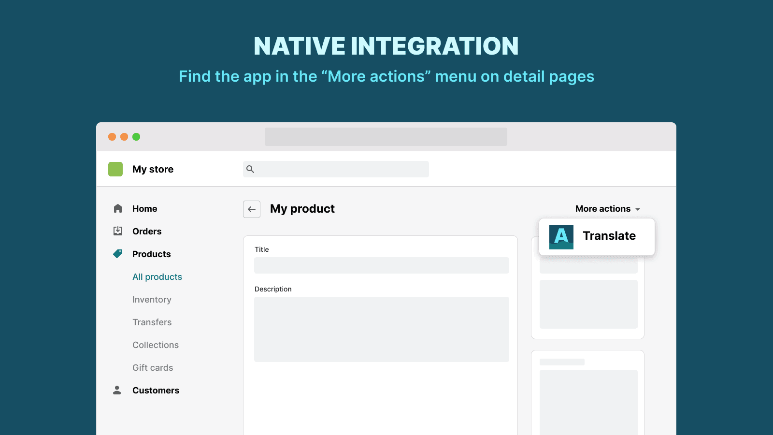Expand the Products section in sidebar
The height and width of the screenshot is (435, 773).
pos(151,254)
